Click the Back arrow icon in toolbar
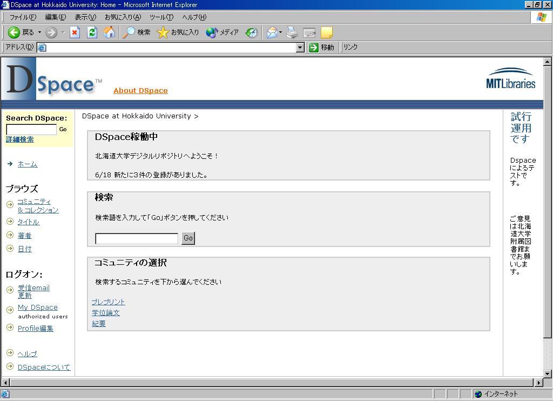 14,32
